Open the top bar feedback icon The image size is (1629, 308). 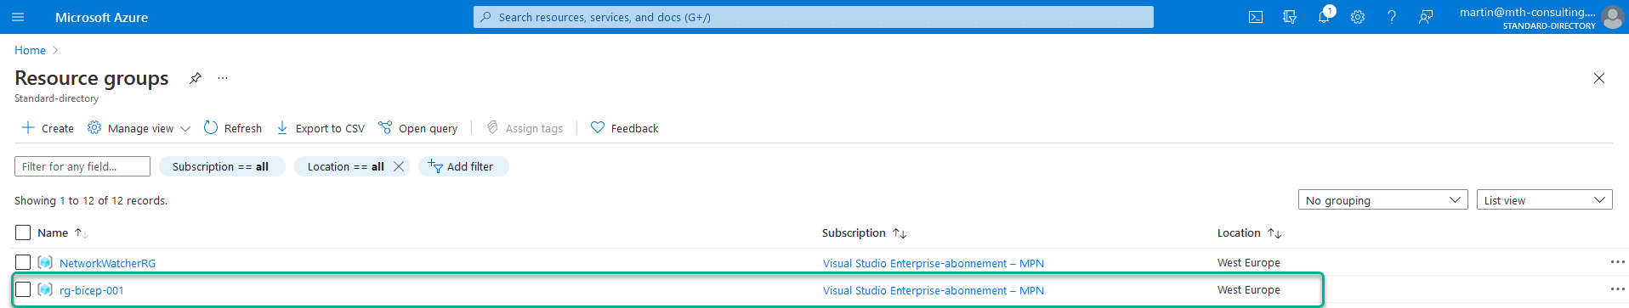pos(1426,17)
